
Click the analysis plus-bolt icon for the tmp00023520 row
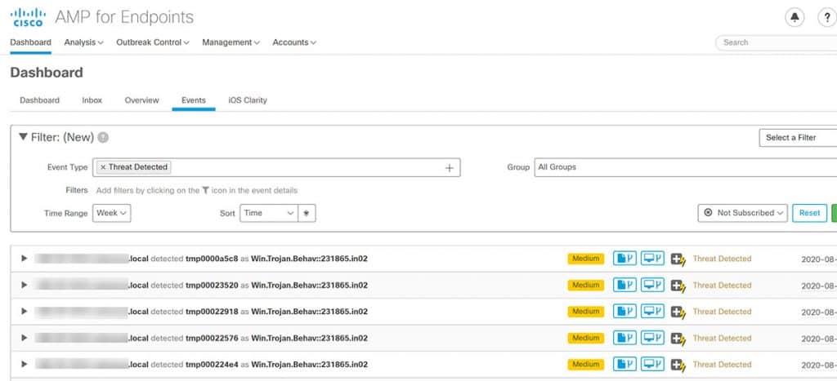click(x=678, y=286)
